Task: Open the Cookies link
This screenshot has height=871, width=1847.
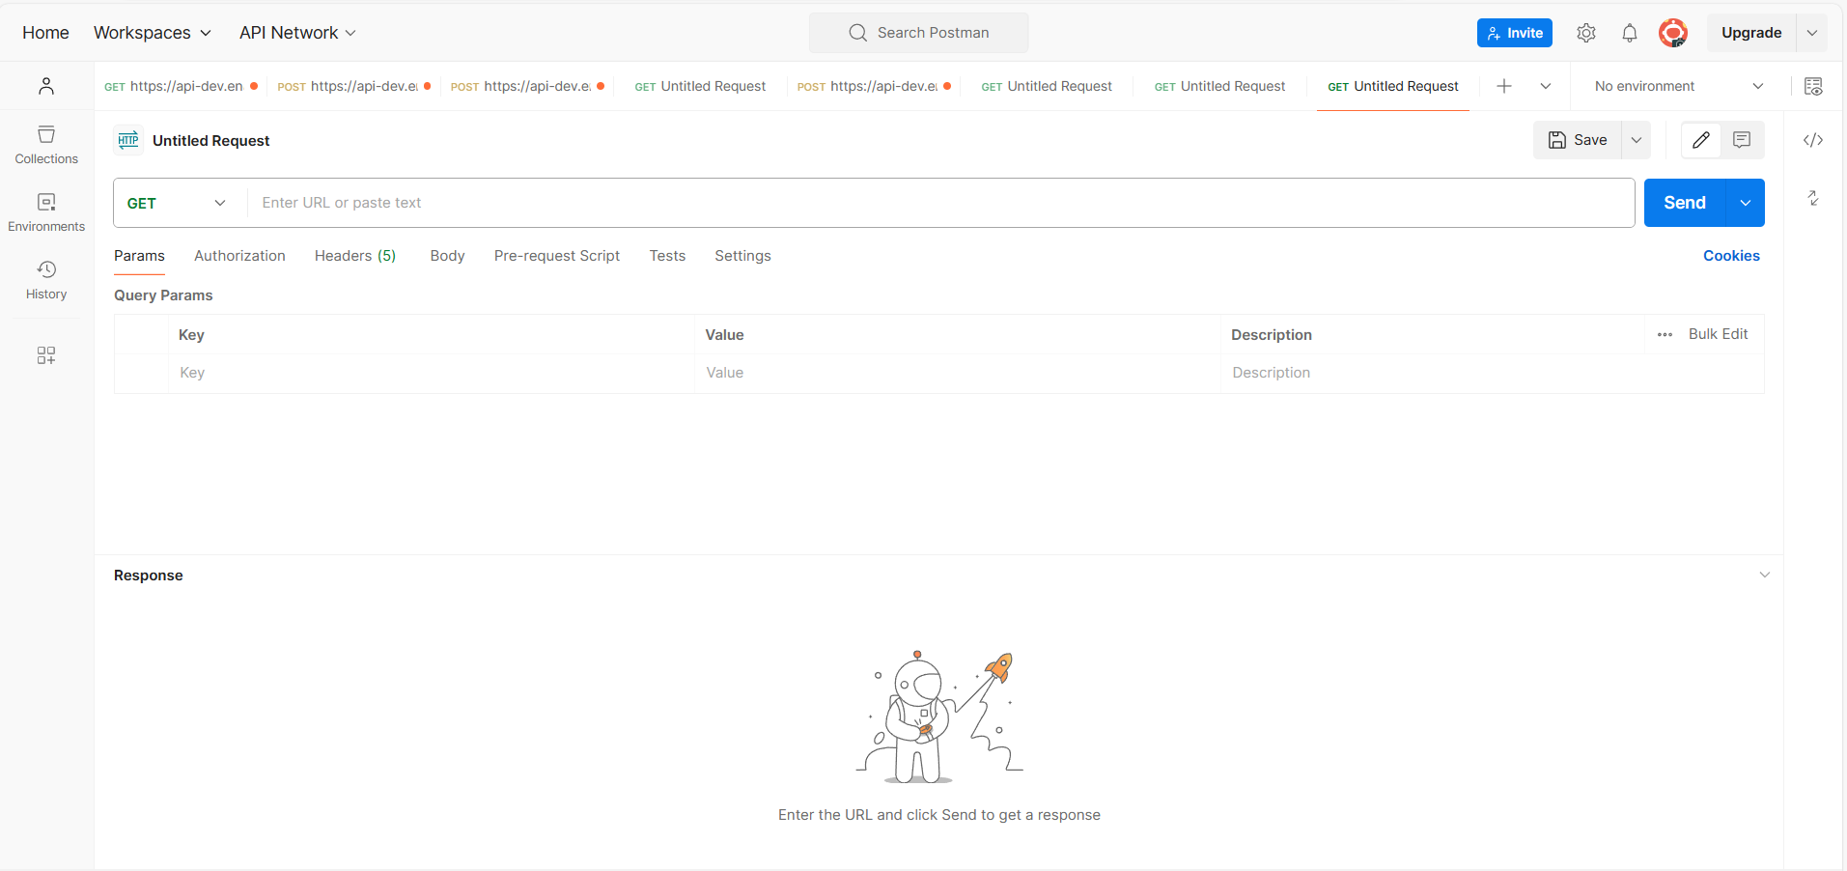Action: (x=1730, y=256)
